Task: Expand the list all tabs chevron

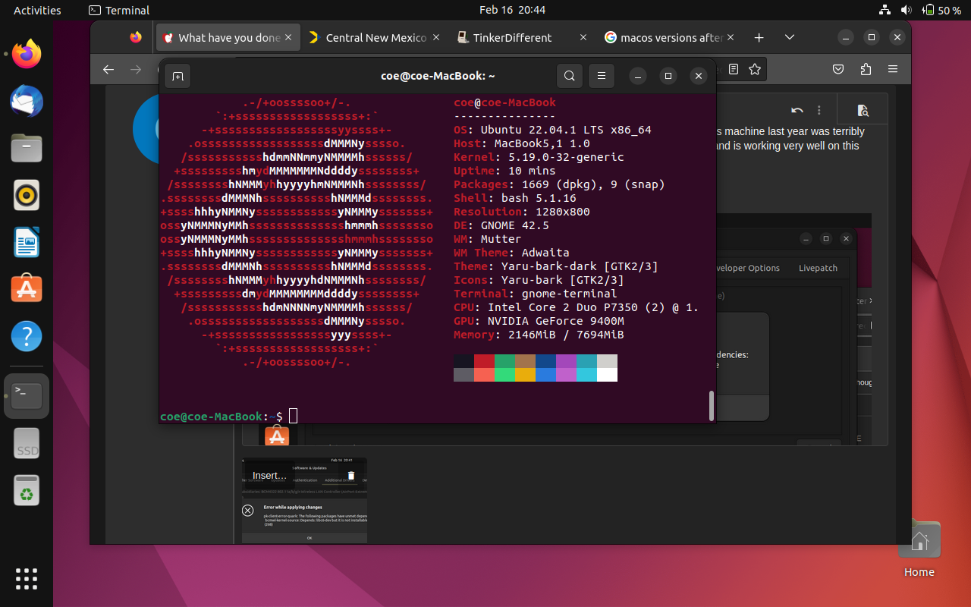Action: 790,37
